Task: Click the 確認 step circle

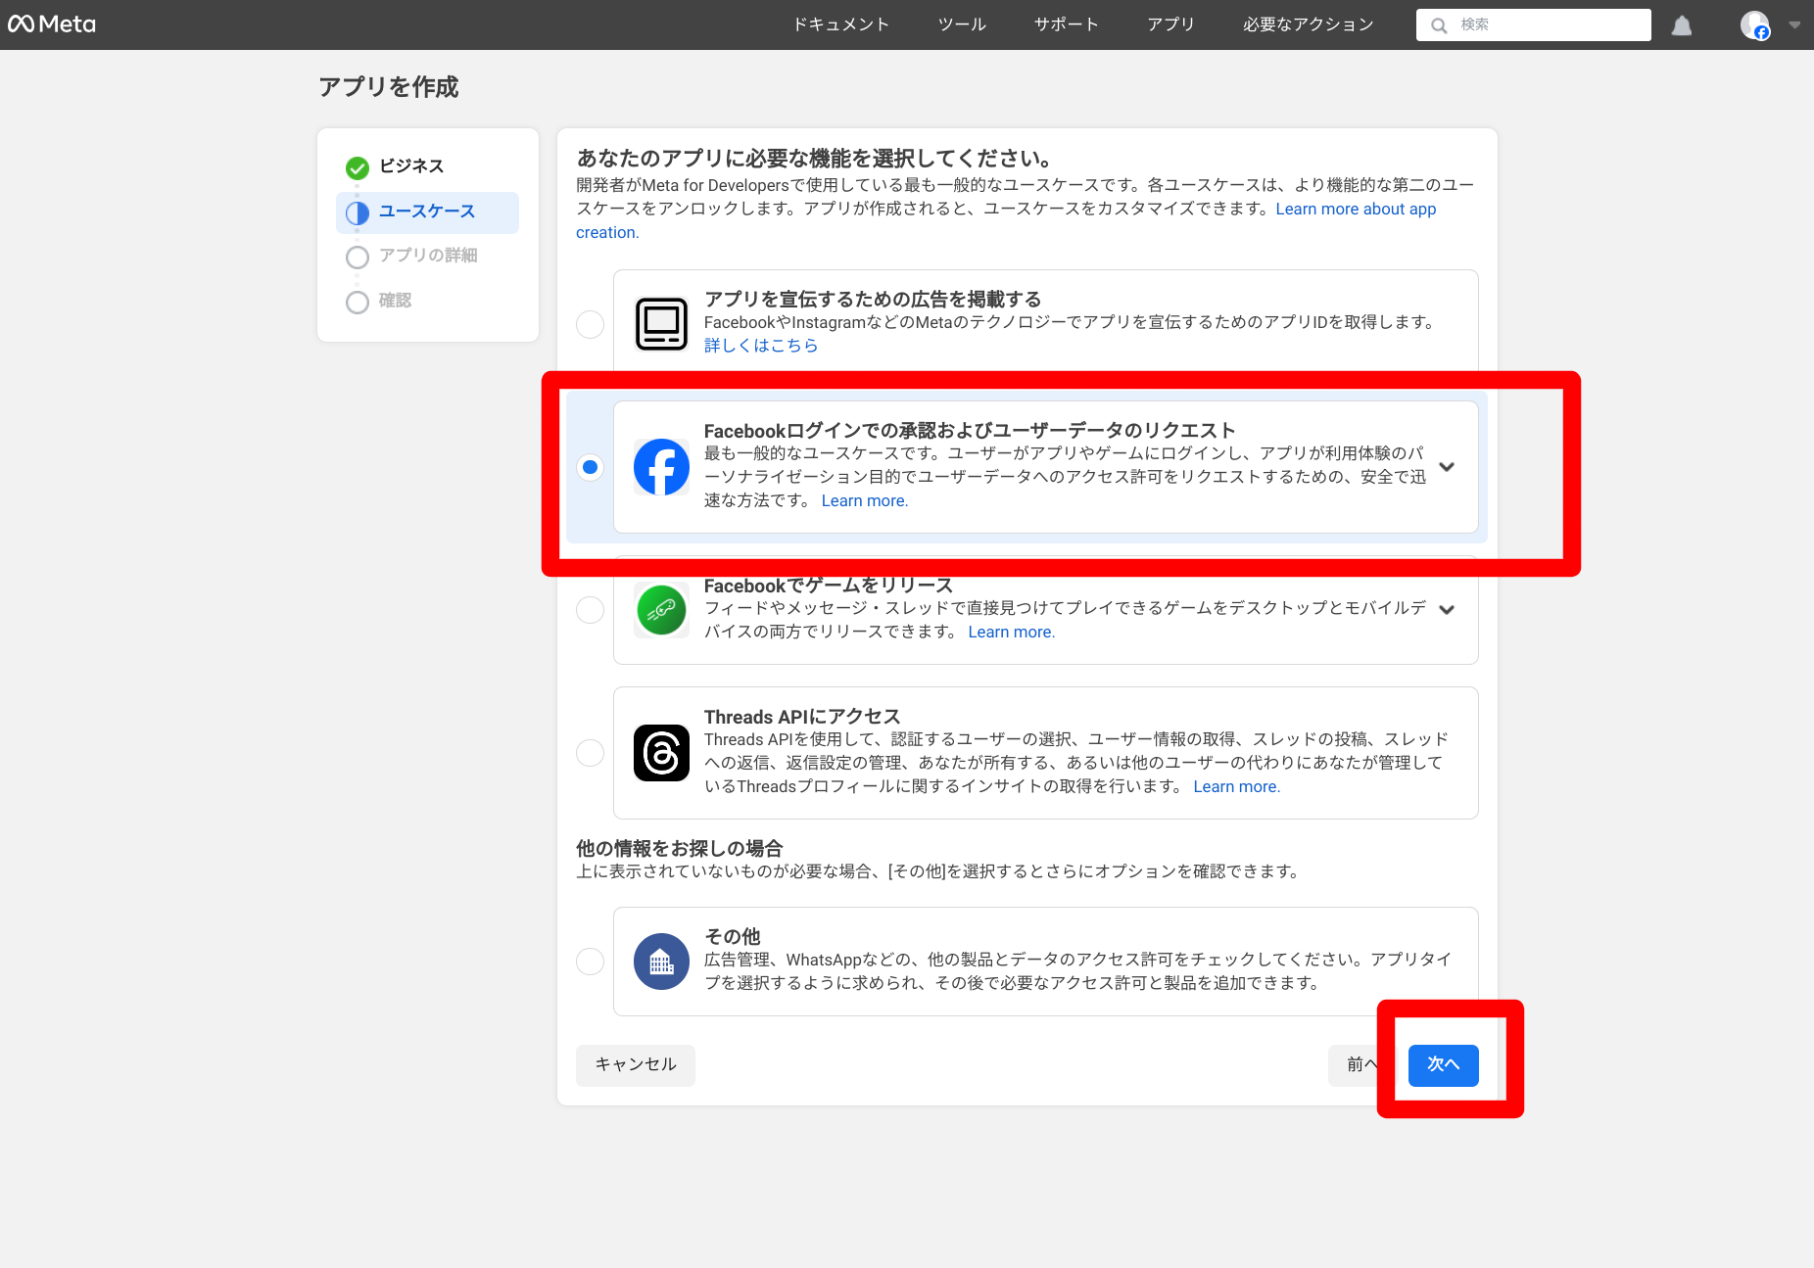Action: (358, 302)
